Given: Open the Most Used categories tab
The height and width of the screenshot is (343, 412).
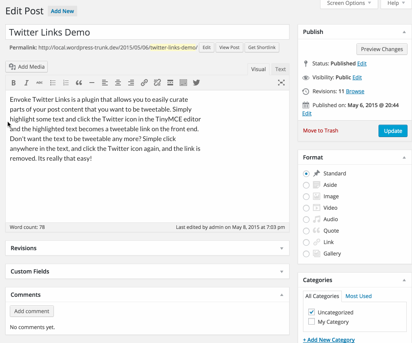Looking at the screenshot, I should (x=359, y=296).
